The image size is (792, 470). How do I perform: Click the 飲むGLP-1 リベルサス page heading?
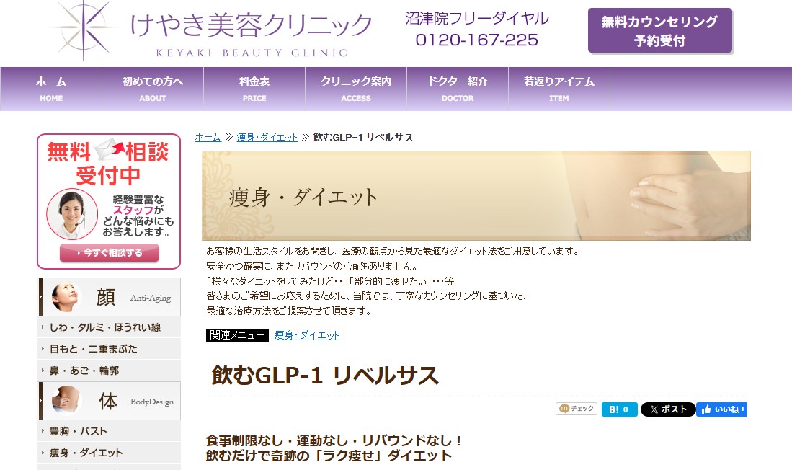pyautogui.click(x=325, y=376)
